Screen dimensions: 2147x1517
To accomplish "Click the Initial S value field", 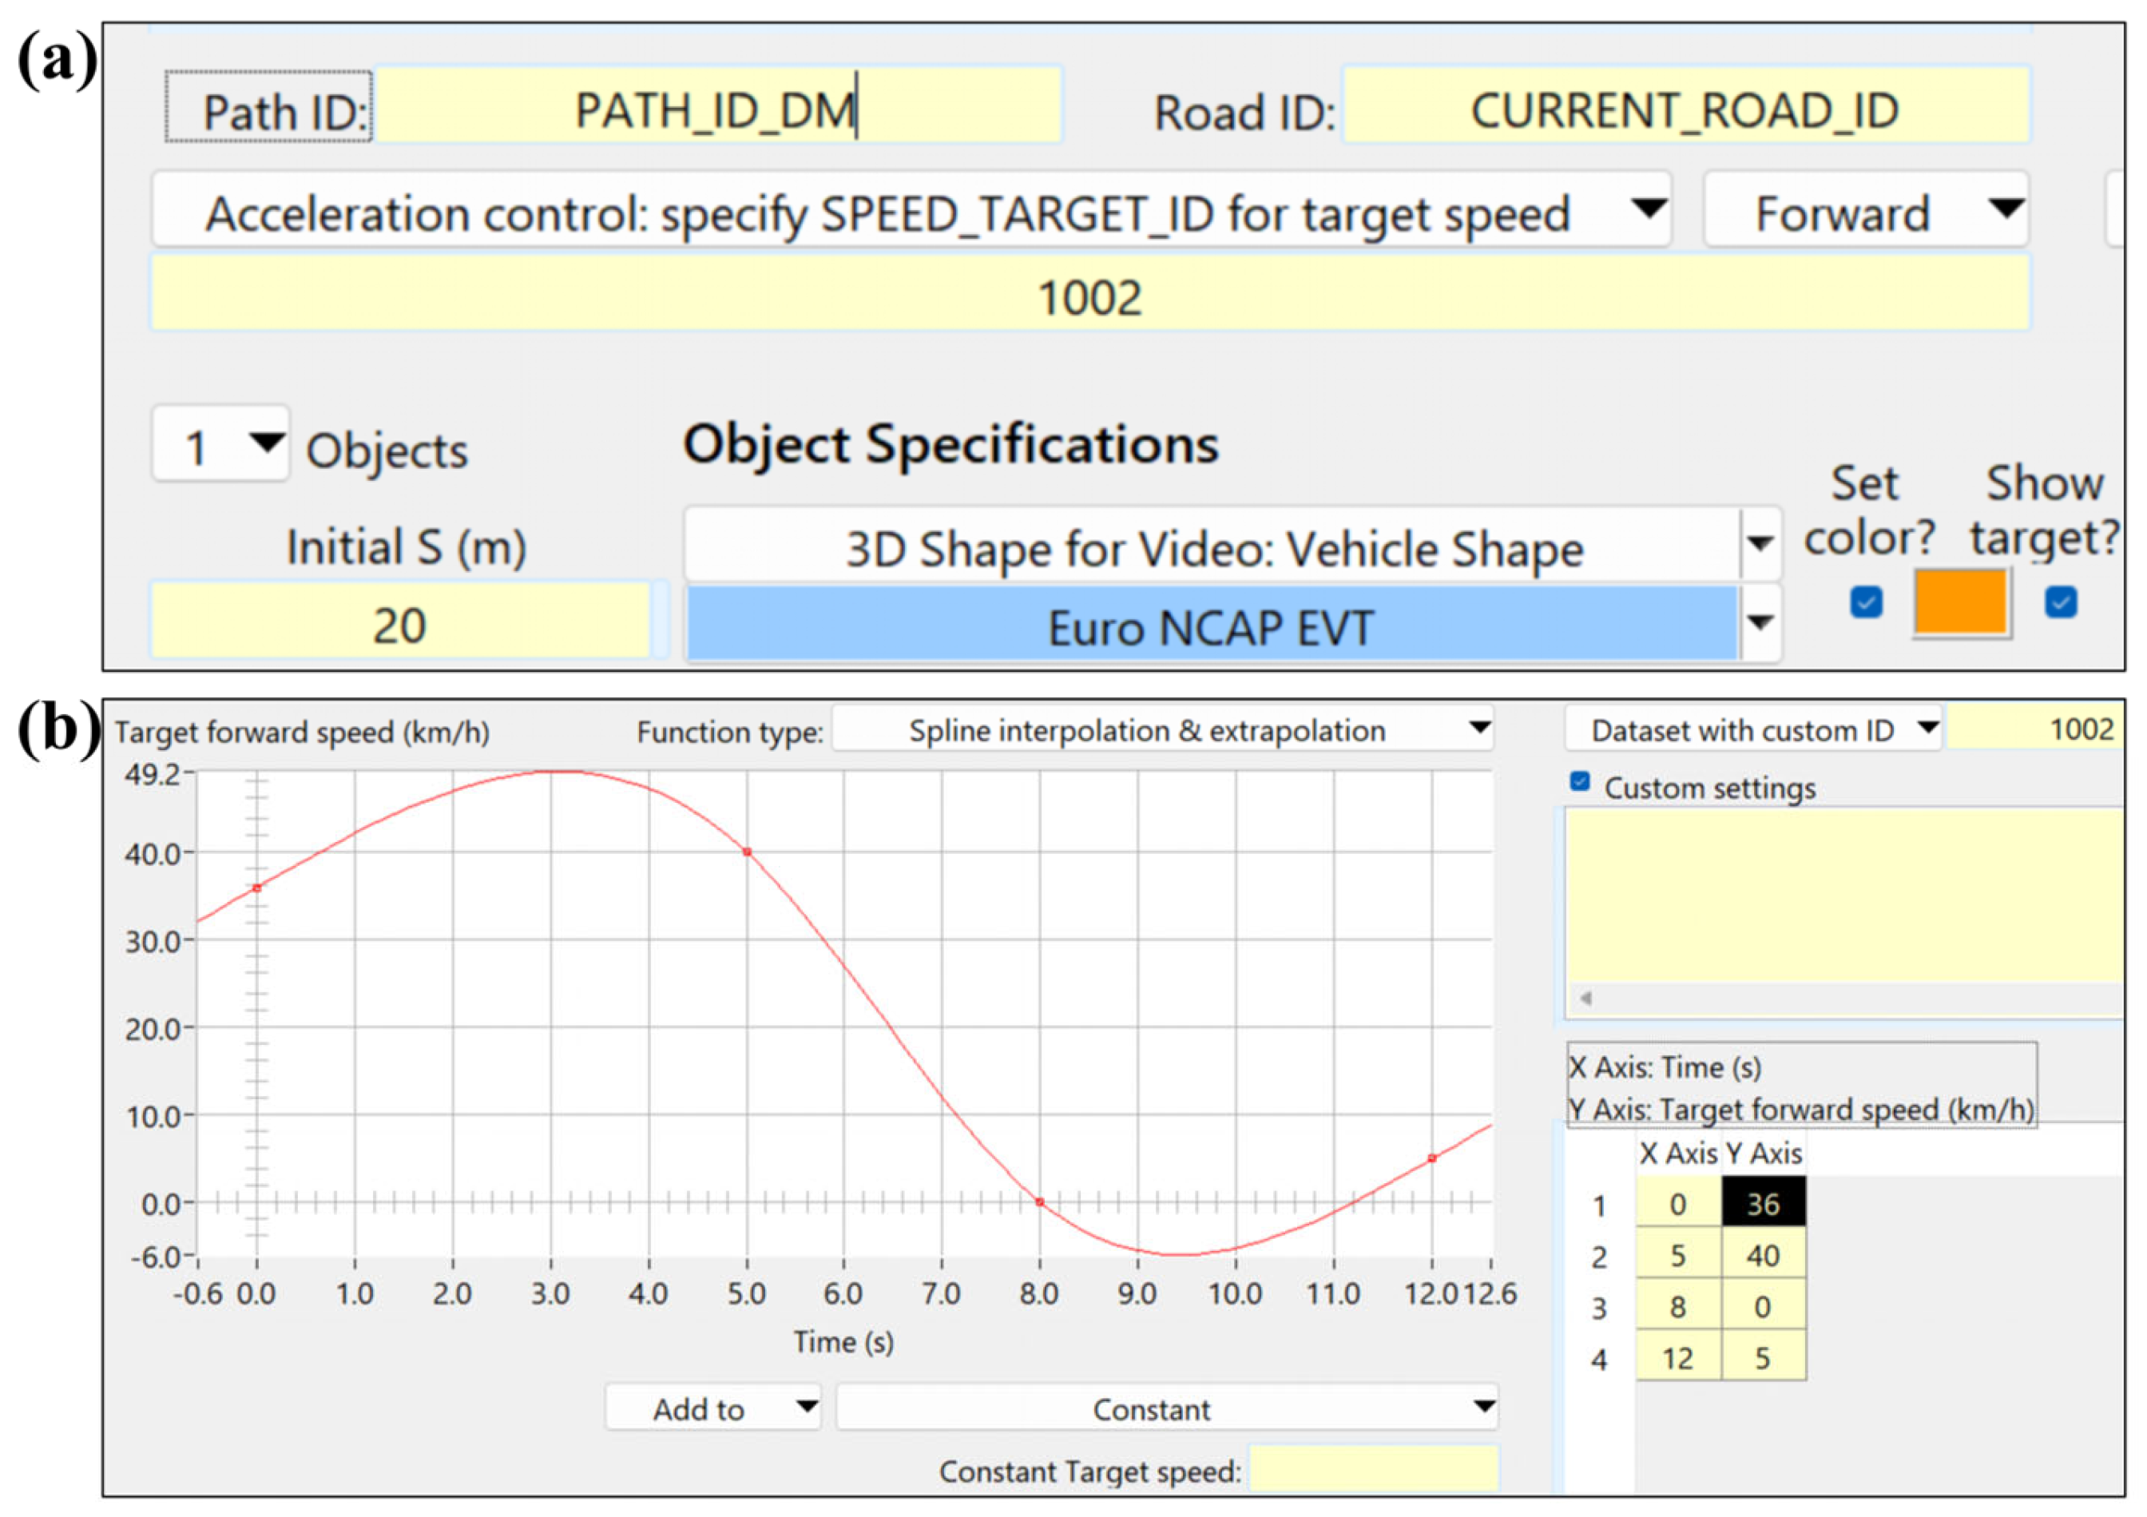I will click(x=400, y=623).
